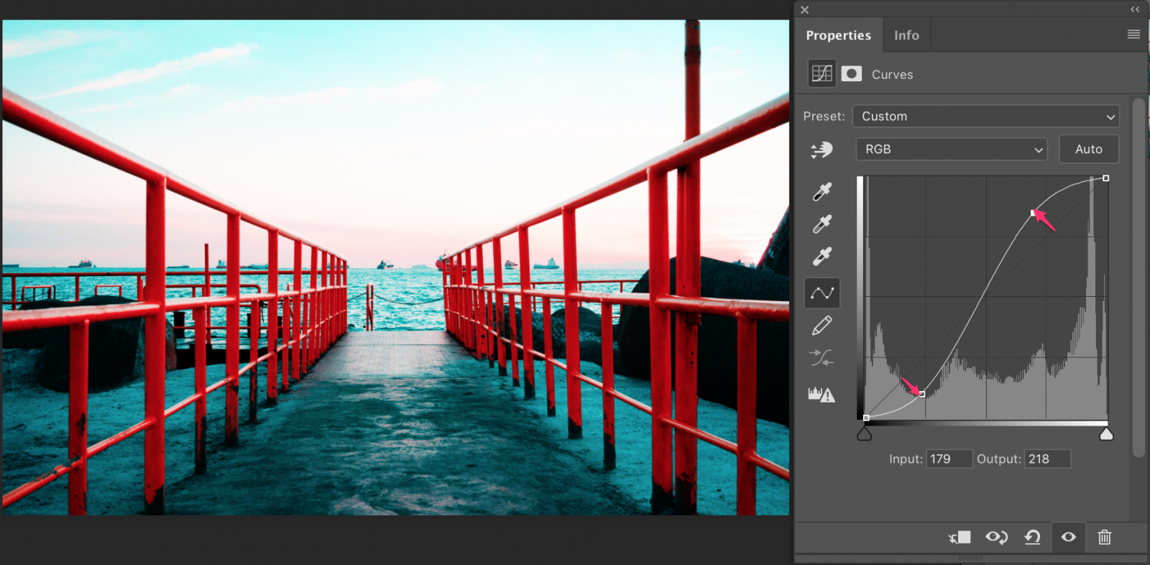
Task: Pick the black point eyedropper
Action: pos(822,191)
